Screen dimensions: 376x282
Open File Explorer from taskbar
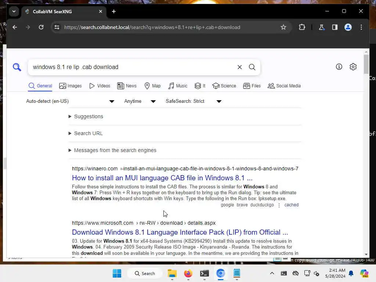click(x=172, y=273)
